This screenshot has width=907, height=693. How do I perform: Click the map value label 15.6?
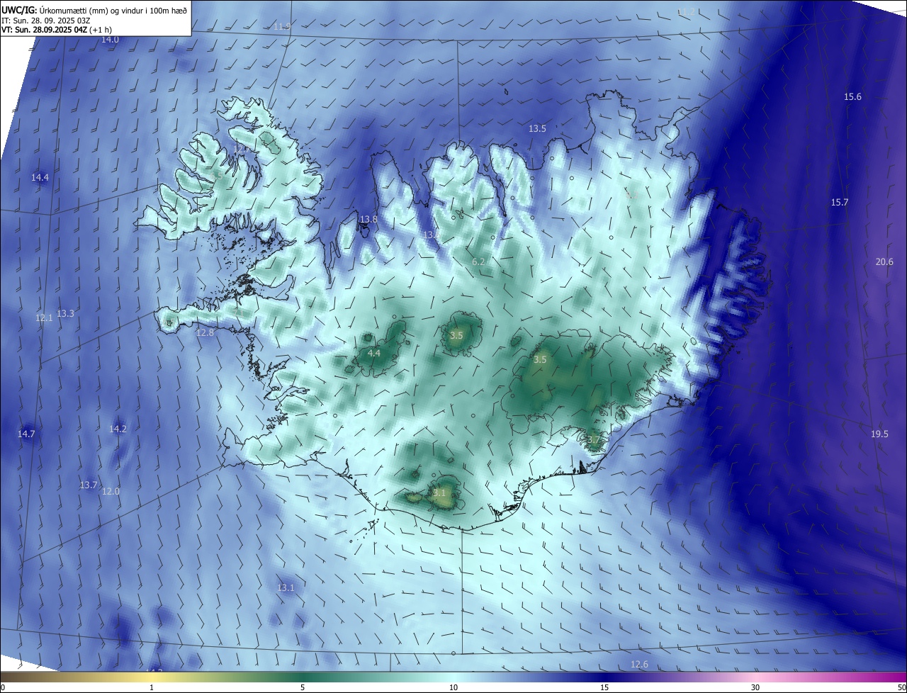point(852,96)
